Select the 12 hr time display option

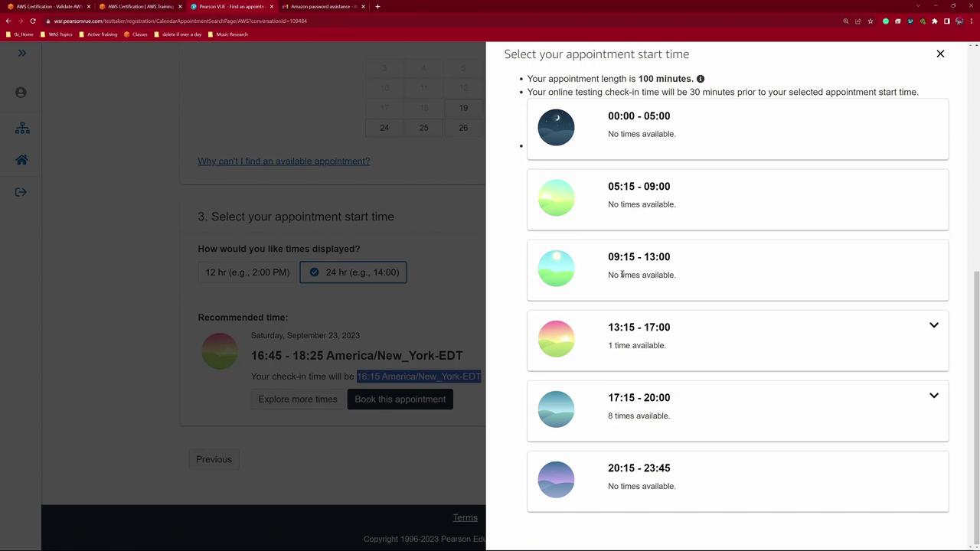tap(247, 272)
